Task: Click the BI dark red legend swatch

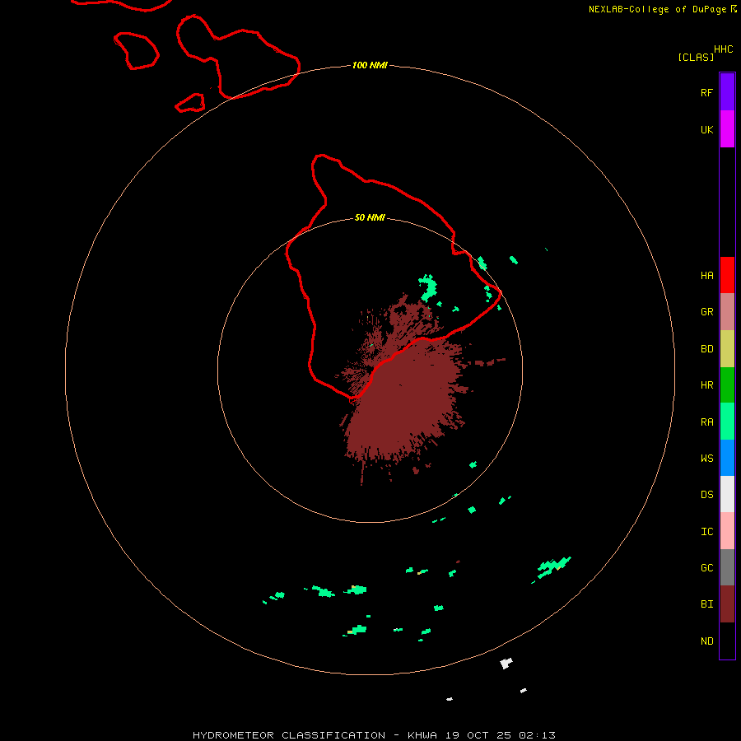Action: [727, 604]
